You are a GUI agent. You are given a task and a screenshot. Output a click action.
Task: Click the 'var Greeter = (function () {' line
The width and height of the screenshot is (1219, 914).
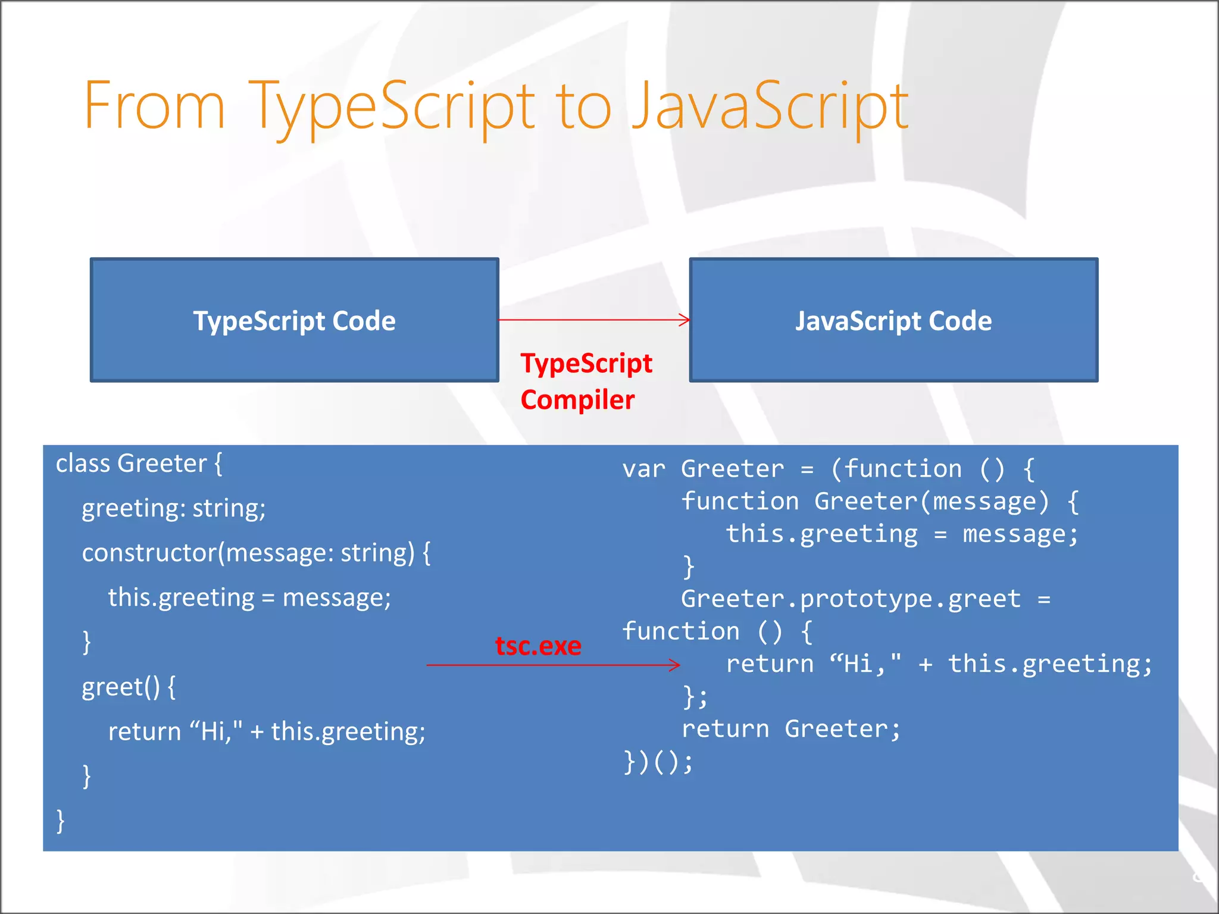point(829,469)
